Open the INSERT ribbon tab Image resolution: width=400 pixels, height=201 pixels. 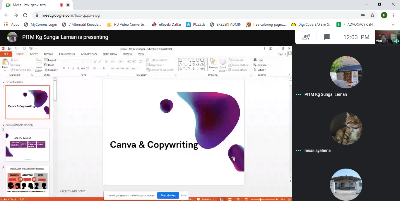[x=34, y=54]
